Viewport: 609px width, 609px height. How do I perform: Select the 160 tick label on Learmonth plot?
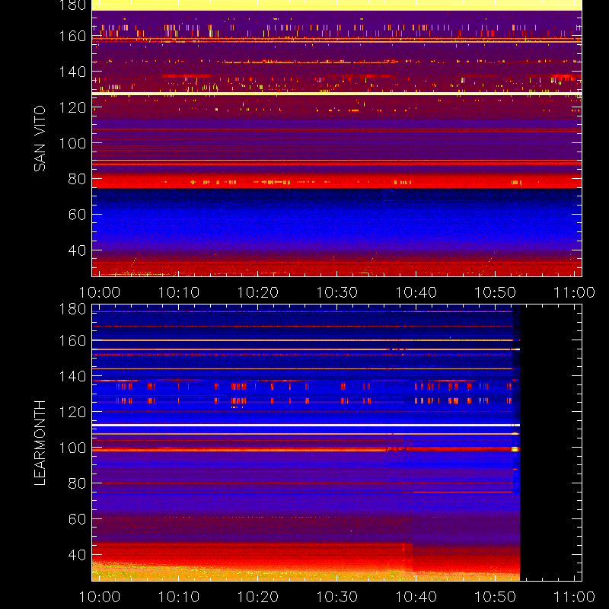coord(72,340)
